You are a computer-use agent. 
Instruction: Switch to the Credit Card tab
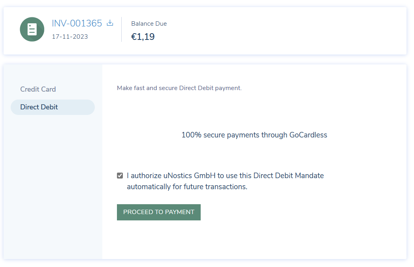click(x=38, y=89)
